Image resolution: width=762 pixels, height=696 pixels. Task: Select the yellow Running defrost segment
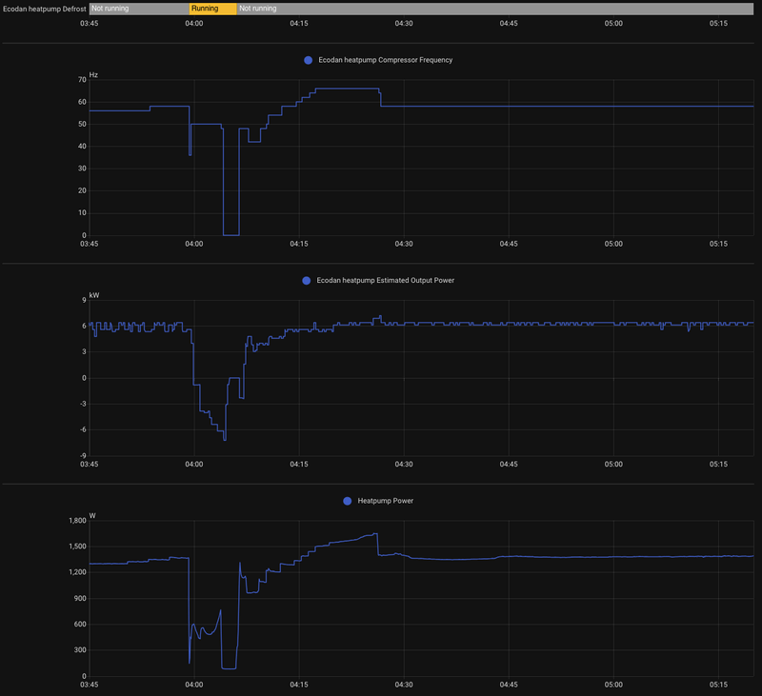click(212, 9)
